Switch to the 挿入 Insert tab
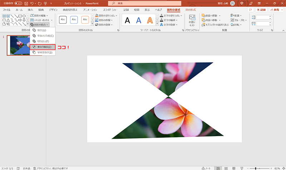Image resolution: width=286 pixels, height=170 pixels. click(x=30, y=10)
